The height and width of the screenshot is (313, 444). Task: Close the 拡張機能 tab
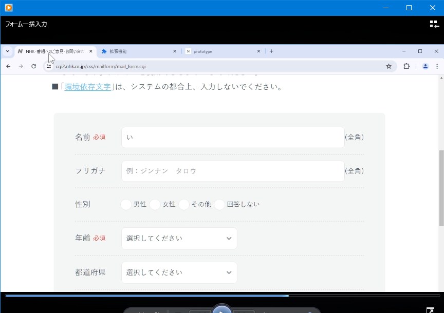(x=174, y=51)
